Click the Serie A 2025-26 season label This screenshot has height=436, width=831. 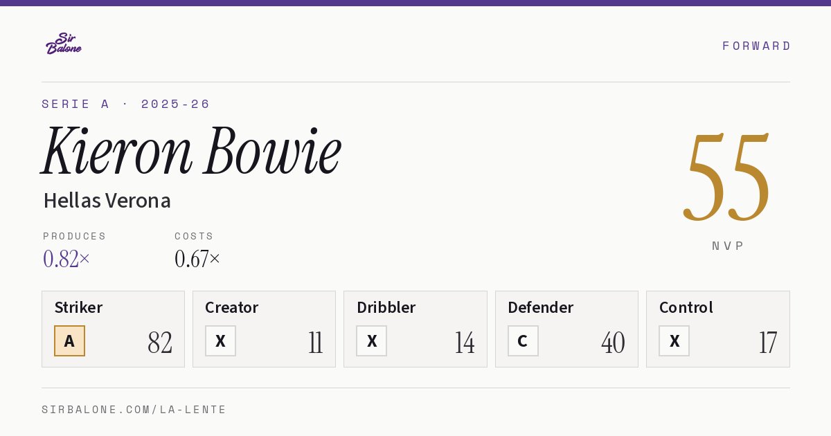tap(126, 104)
